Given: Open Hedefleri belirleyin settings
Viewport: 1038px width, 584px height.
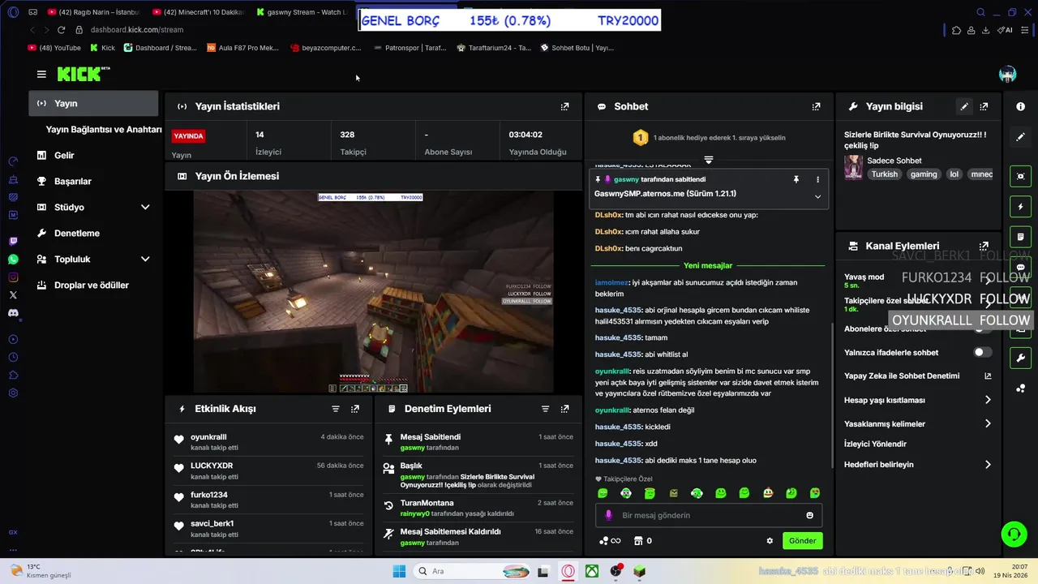Looking at the screenshot, I should pos(917,465).
